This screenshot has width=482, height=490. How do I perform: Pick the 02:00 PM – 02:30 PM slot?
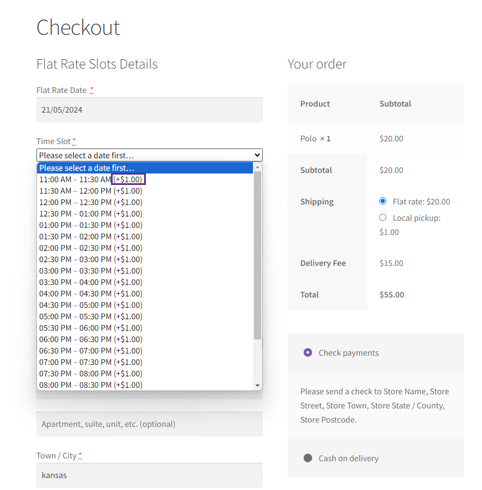[145, 248]
